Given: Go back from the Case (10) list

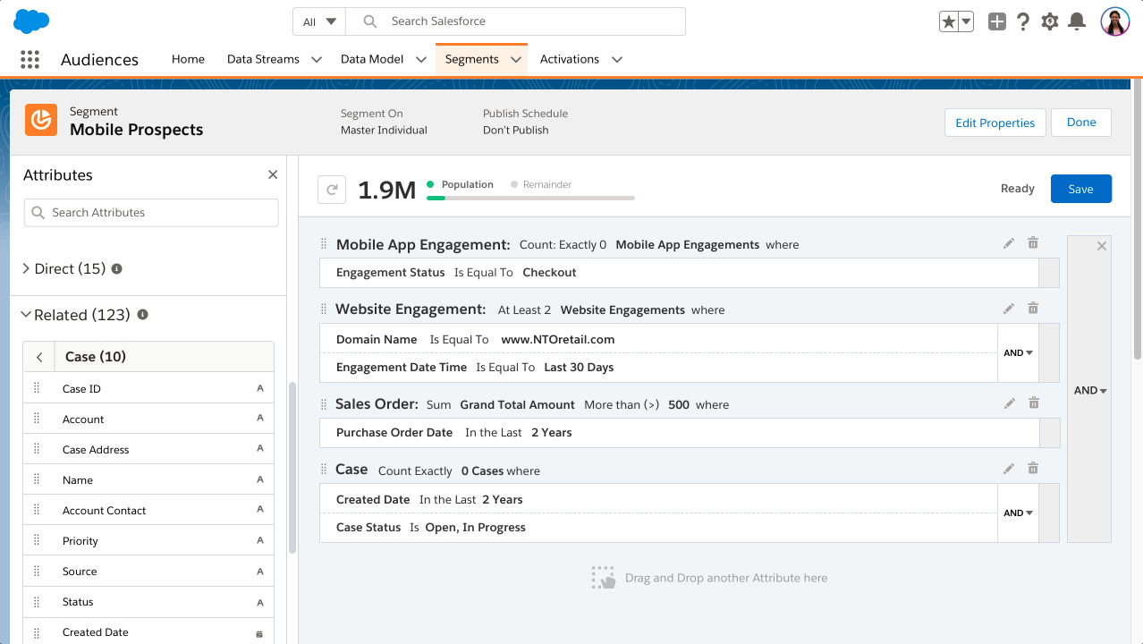Looking at the screenshot, I should click(39, 357).
